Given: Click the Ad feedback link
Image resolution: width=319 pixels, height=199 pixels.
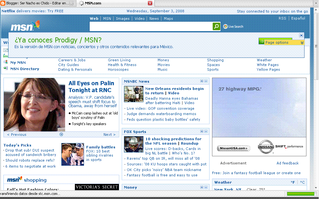Looking at the screenshot, I should tap(288, 163).
